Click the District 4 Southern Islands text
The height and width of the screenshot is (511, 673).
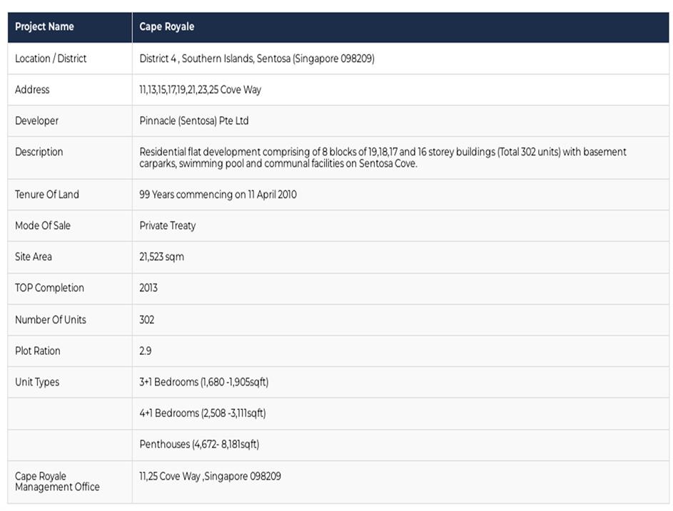tap(256, 58)
